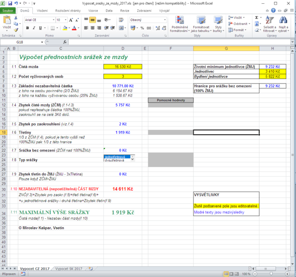Image resolution: width=296 pixels, height=277 pixels.
Task: Click the Wrap Text icon
Action: coord(121,20)
